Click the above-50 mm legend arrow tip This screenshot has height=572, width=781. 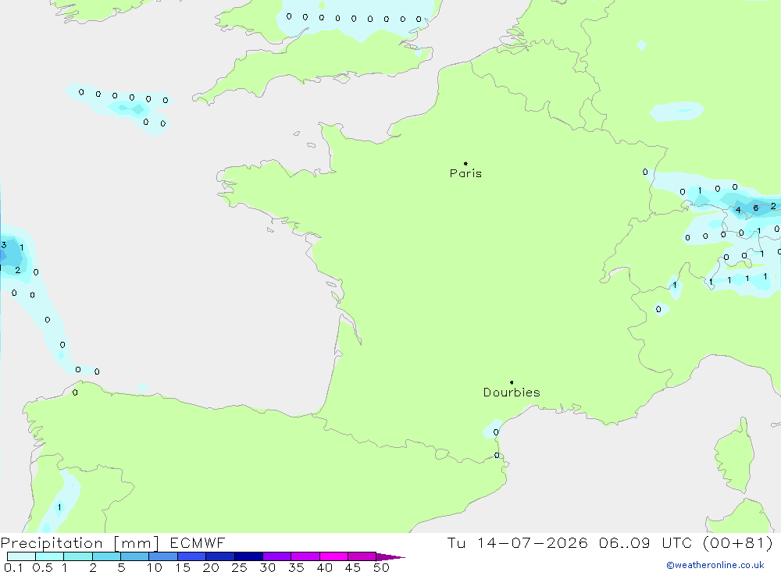tap(390, 556)
